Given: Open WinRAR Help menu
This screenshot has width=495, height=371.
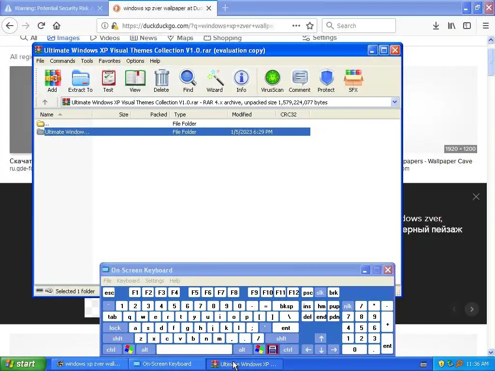Looking at the screenshot, I should [x=155, y=61].
